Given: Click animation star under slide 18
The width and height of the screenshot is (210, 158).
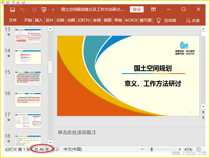Looking at the screenshot, I should (9, 141).
